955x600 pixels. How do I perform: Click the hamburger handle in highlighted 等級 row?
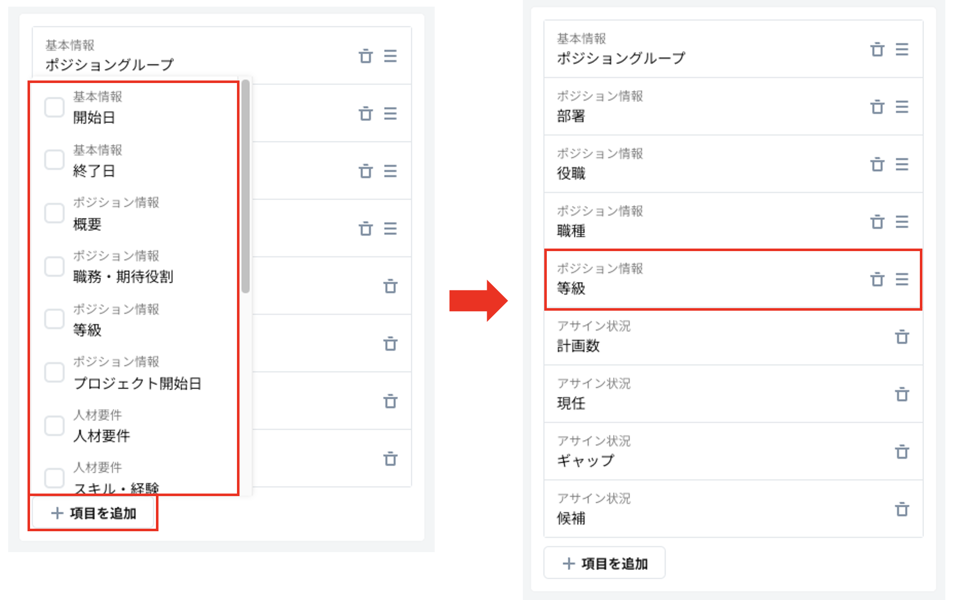[901, 280]
